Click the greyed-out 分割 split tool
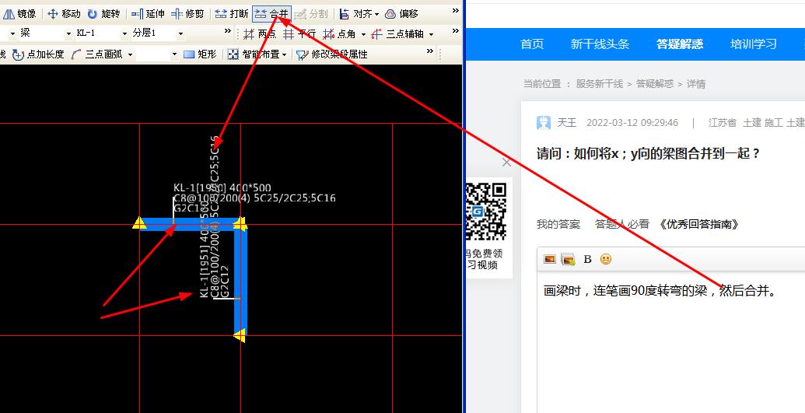 click(x=311, y=14)
